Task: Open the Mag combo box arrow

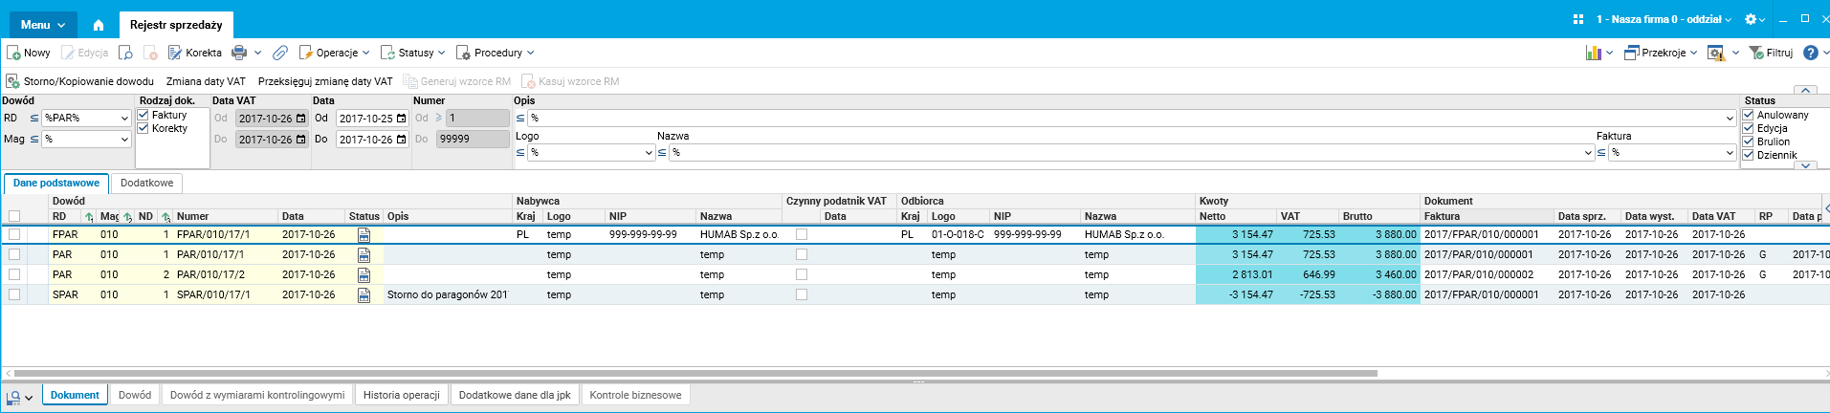Action: (124, 140)
